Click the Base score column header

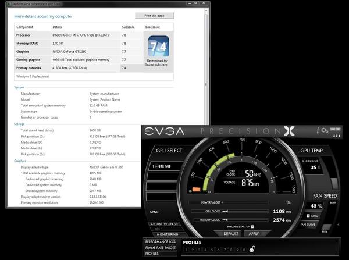(152, 27)
